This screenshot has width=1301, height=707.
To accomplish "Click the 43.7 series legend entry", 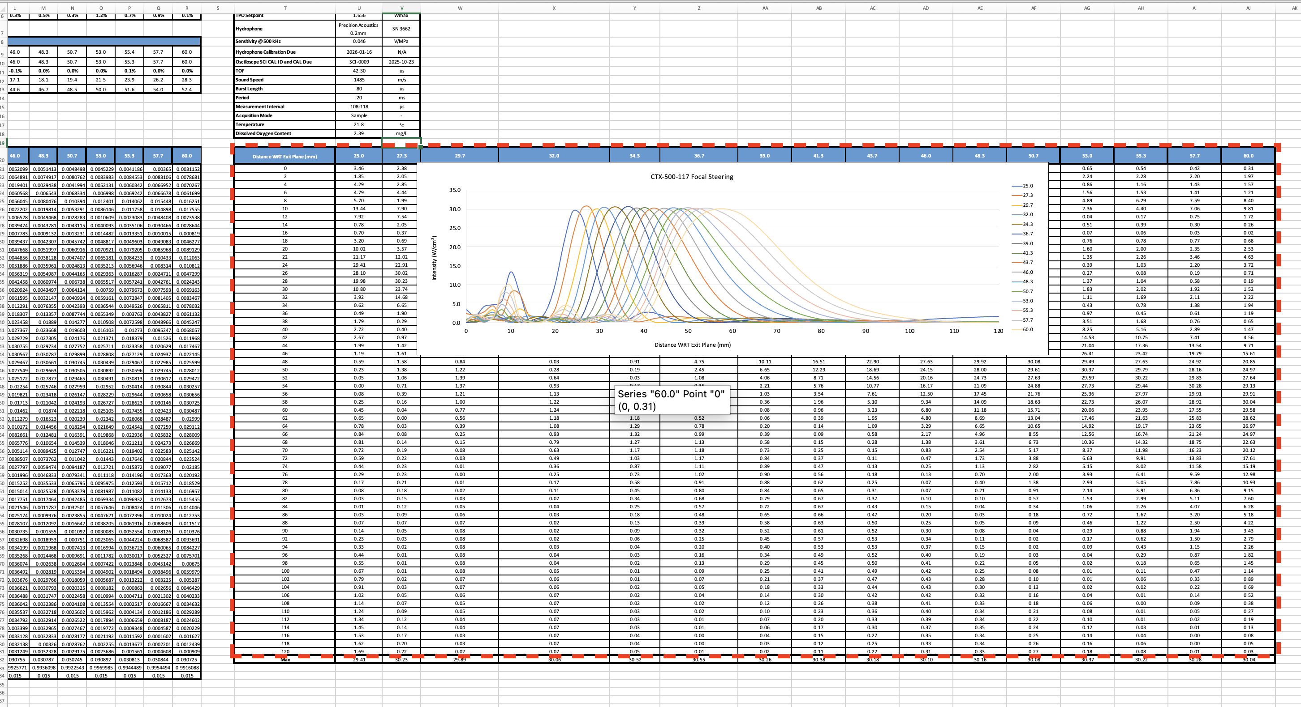I will 1027,262.
